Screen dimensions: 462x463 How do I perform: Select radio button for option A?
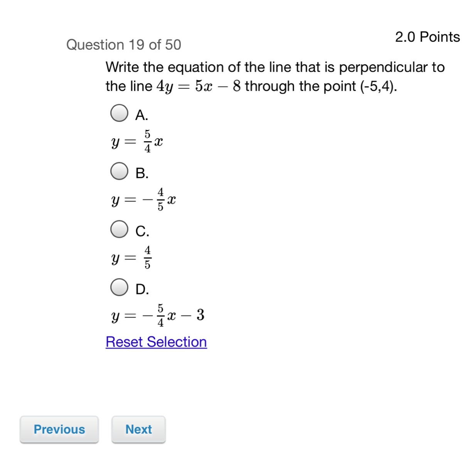click(119, 113)
